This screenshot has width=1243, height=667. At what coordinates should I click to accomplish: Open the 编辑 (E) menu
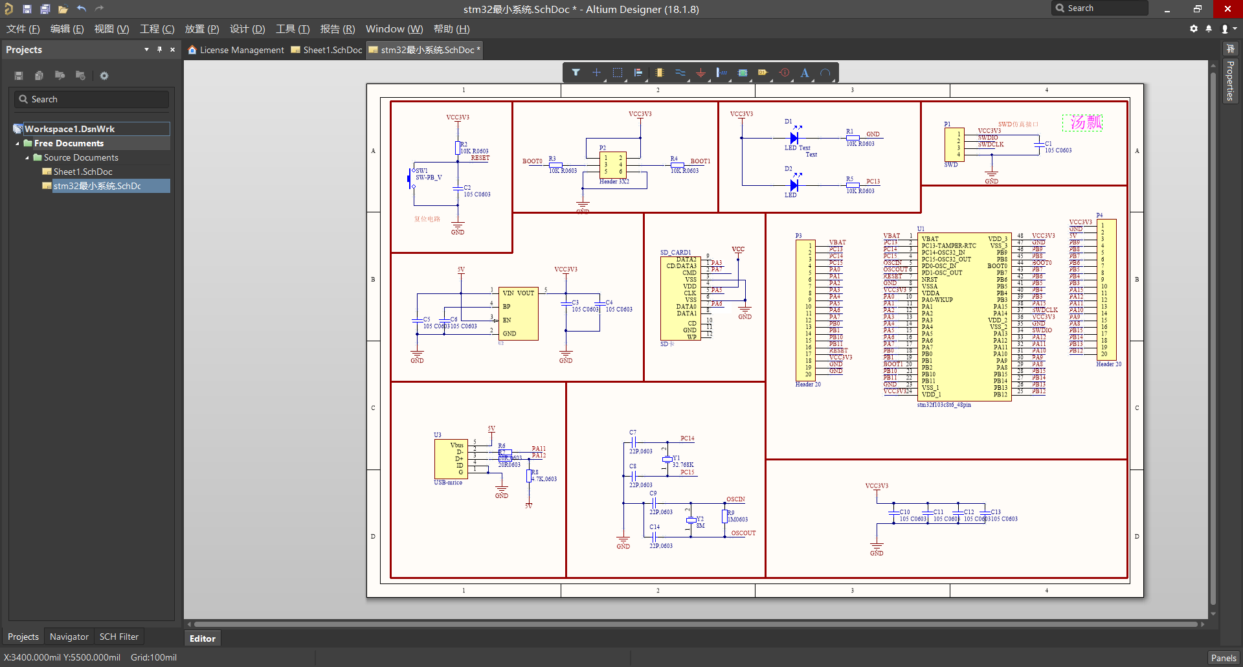(x=67, y=29)
